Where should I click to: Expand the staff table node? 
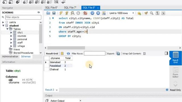(x=11, y=43)
